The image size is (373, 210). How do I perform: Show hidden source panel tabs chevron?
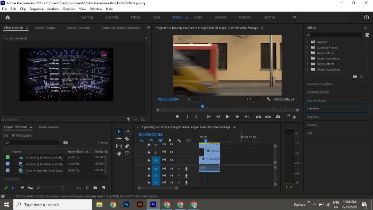pyautogui.click(x=149, y=28)
